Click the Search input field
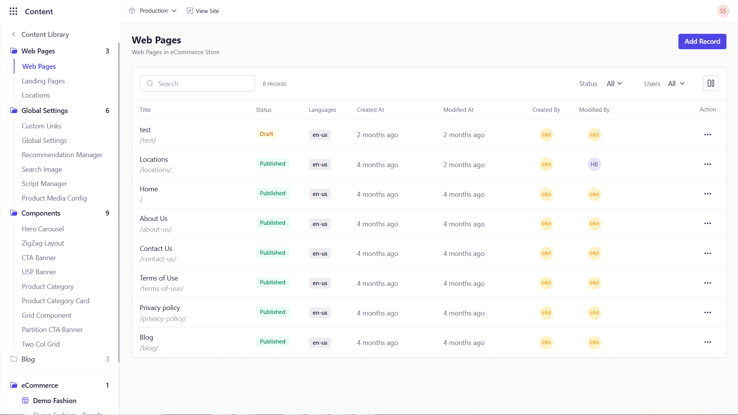The image size is (738, 415). (197, 83)
